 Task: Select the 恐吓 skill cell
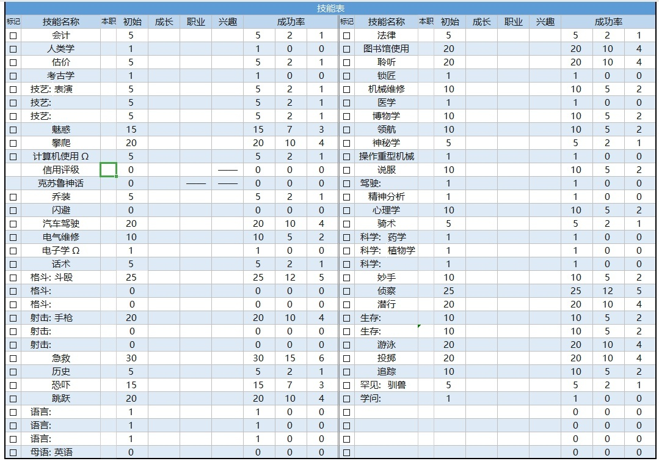pos(61,385)
